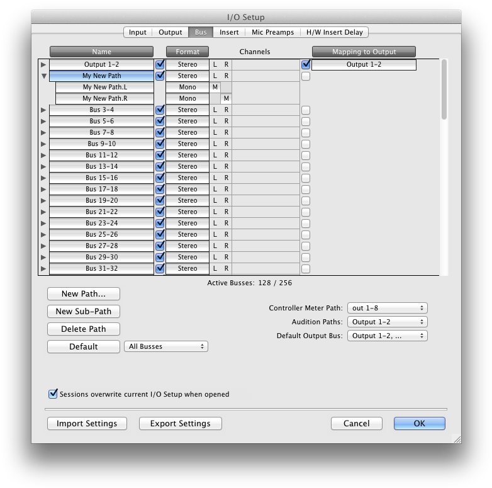Expand the Bus 11-12 path
This screenshot has width=492, height=488.
(43, 155)
